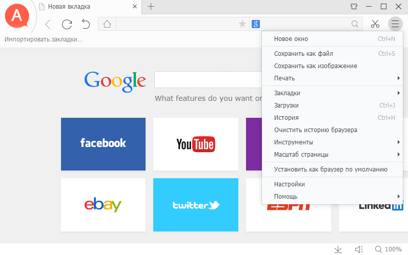Viewport: 408px width, 255px height.
Task: Open the LinkedIn speed dial tile
Action: pyautogui.click(x=373, y=218)
